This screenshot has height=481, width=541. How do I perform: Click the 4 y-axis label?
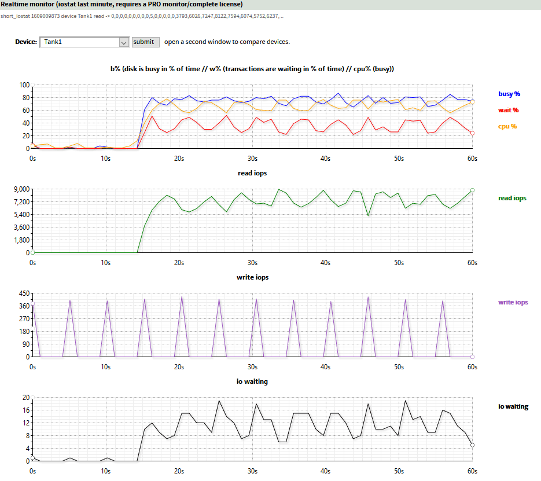click(x=28, y=449)
